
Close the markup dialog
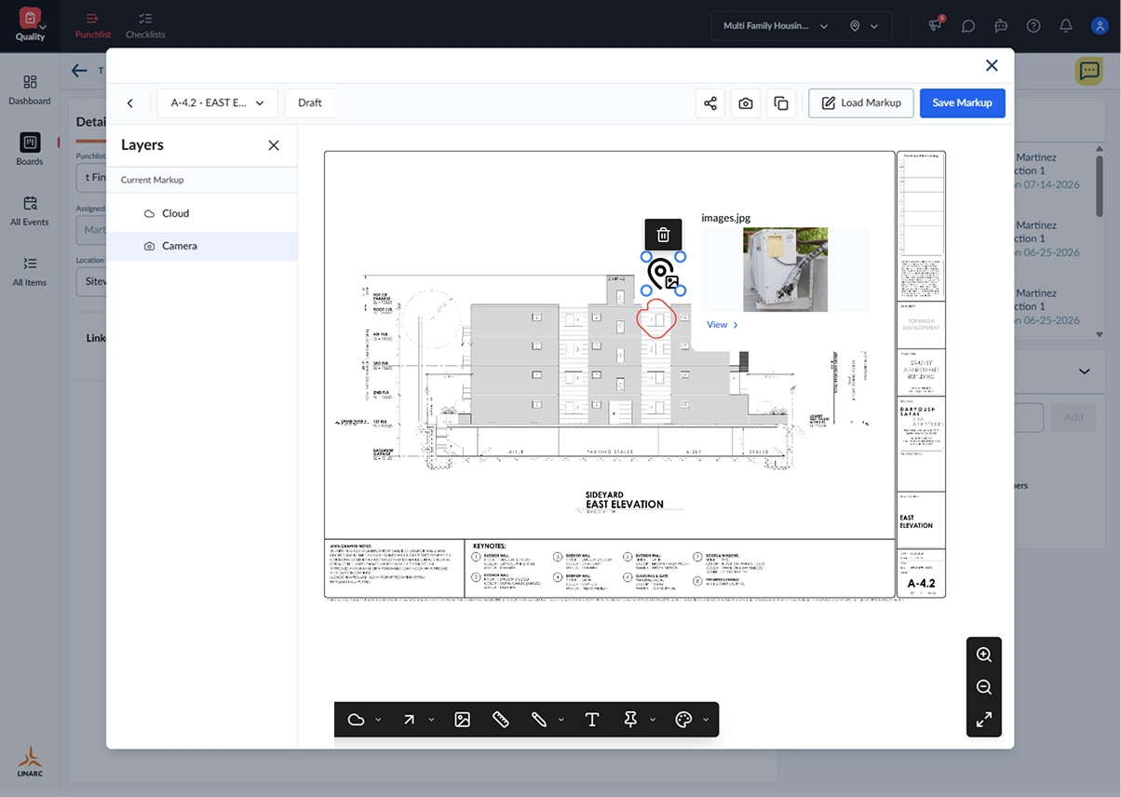point(992,65)
